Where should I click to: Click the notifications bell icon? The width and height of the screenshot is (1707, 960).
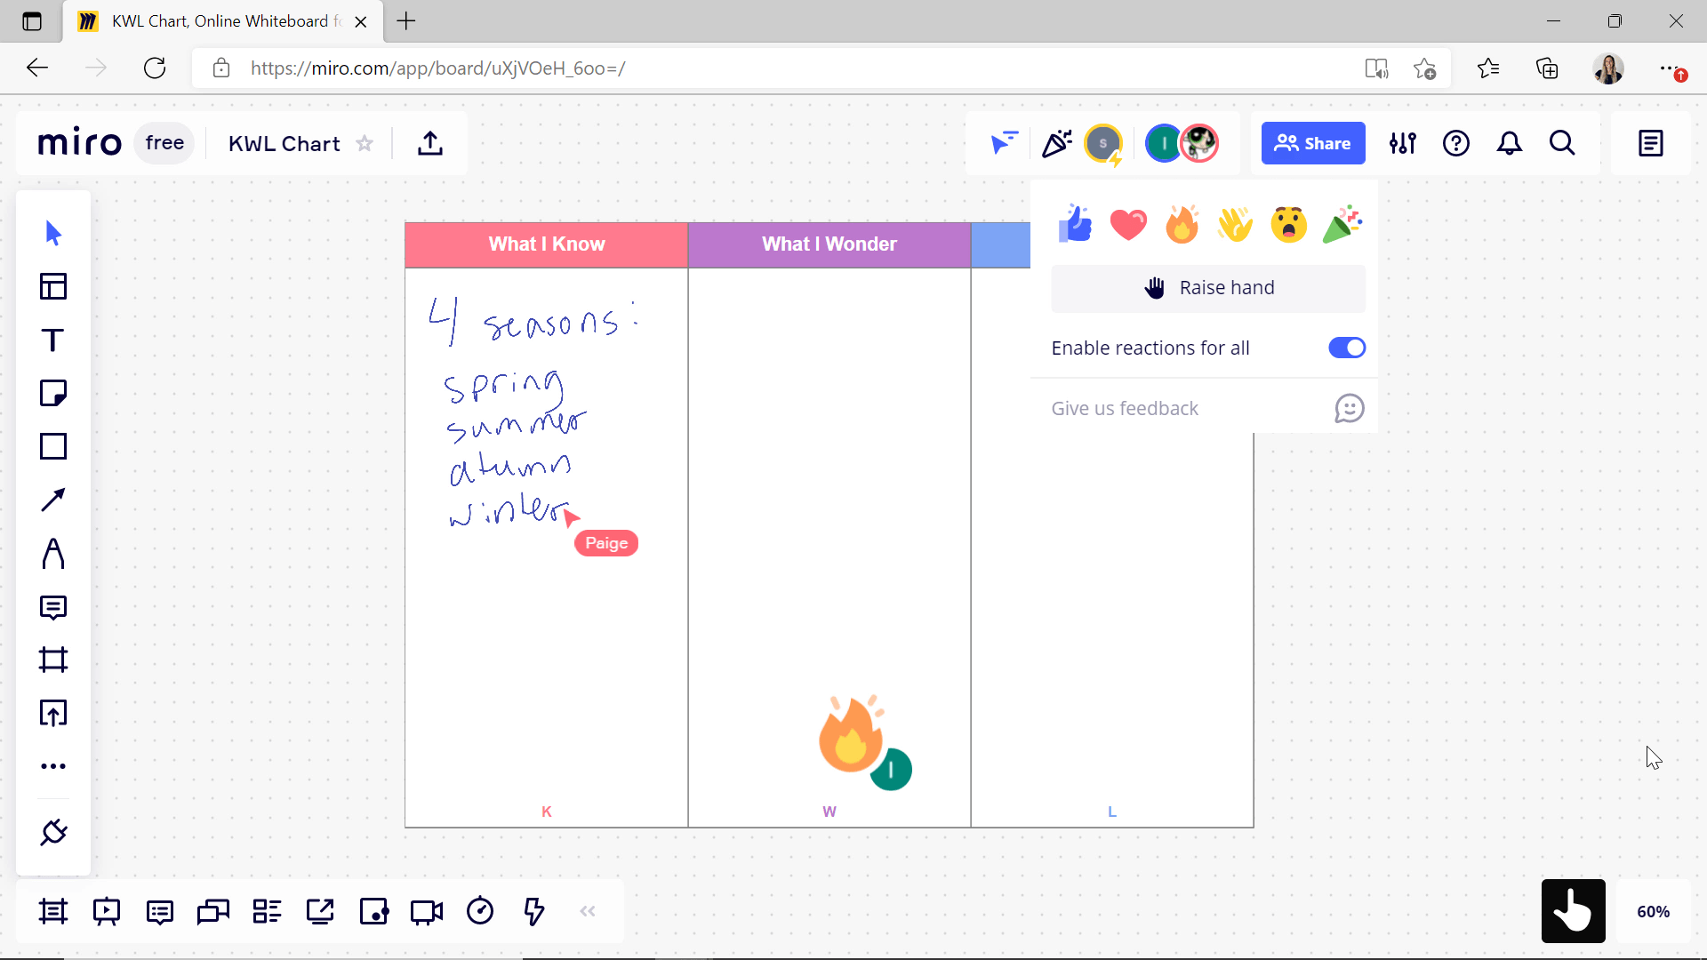(1510, 143)
